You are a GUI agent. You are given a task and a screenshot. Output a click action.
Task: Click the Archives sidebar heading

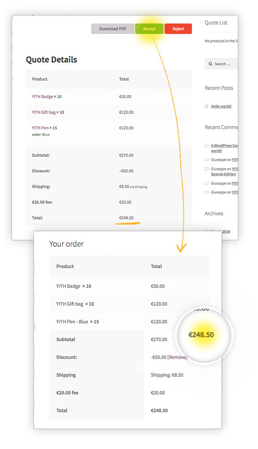[214, 213]
